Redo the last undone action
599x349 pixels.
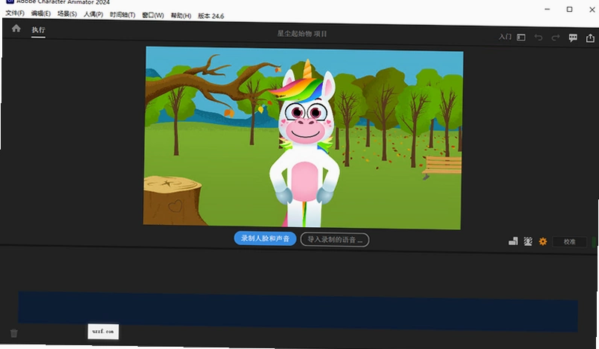[x=555, y=38]
